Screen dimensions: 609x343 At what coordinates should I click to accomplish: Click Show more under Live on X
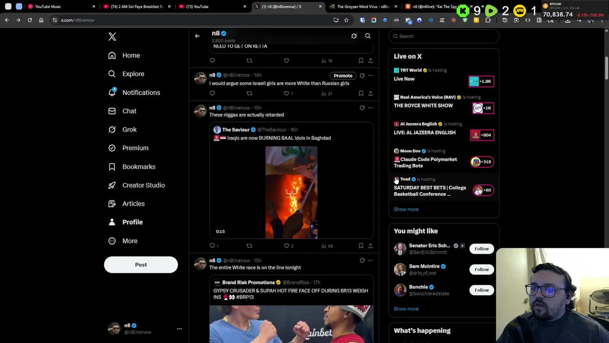tap(406, 210)
